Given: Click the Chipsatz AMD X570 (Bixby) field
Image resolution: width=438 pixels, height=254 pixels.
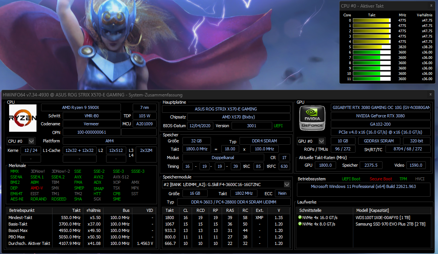Looking at the screenshot, I should 238,117.
